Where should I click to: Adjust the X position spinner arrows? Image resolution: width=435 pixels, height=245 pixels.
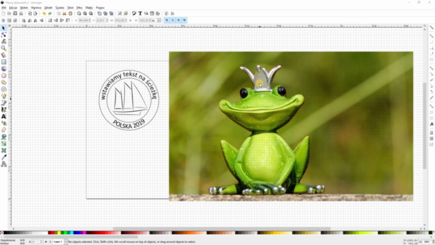pyautogui.click(x=90, y=20)
